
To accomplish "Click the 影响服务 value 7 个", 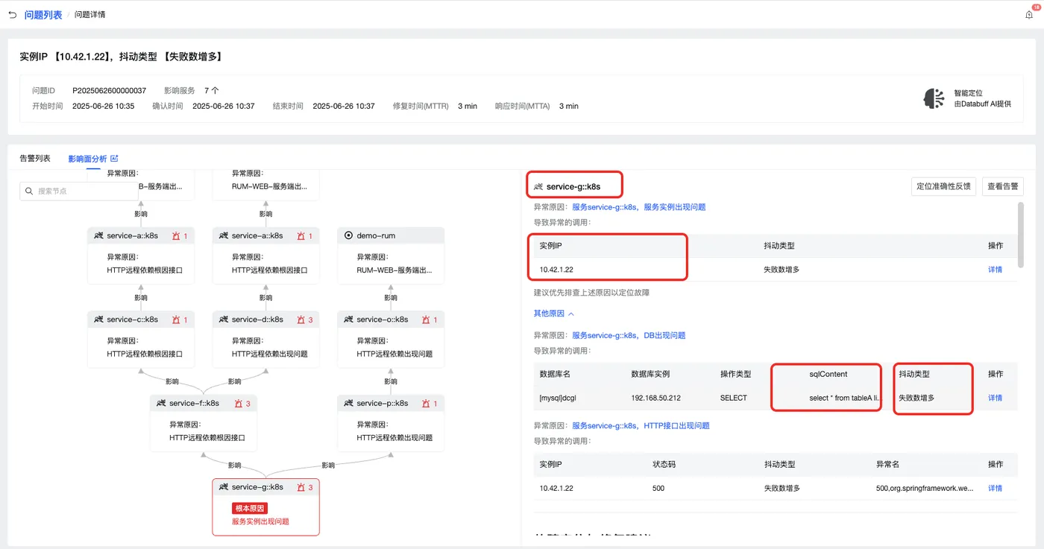I will [x=212, y=91].
